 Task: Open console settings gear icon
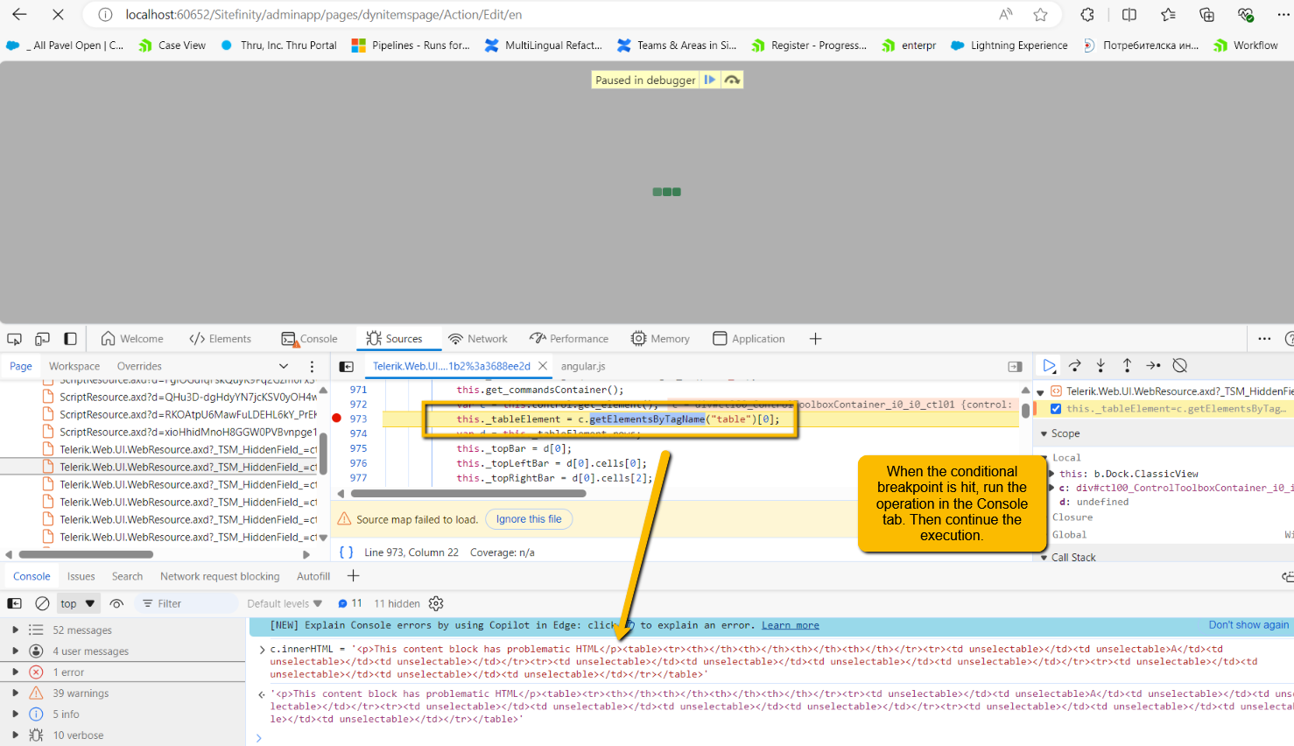[436, 603]
